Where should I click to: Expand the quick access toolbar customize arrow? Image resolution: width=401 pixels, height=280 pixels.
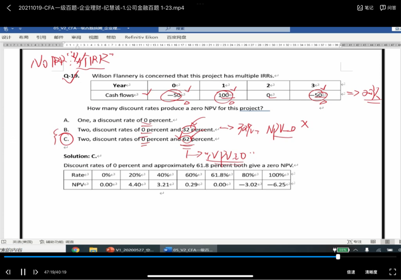(x=20, y=29)
